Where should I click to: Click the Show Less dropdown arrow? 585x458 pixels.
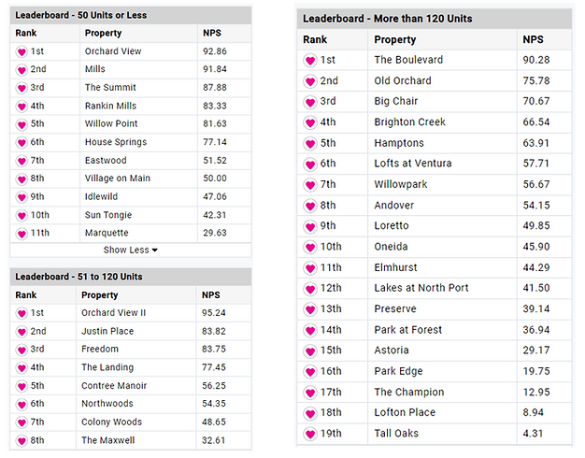coord(155,250)
